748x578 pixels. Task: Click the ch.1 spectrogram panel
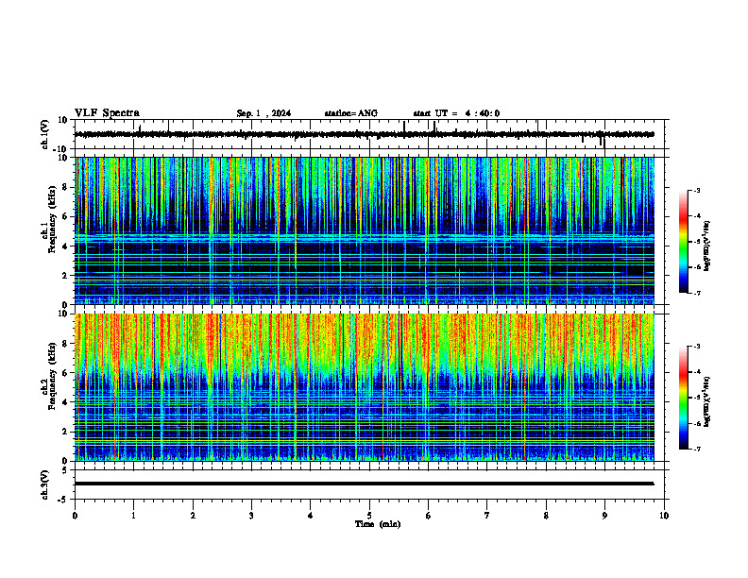365,230
